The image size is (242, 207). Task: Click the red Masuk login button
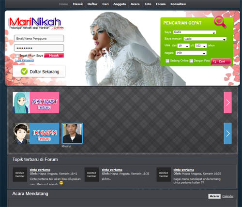(54, 56)
